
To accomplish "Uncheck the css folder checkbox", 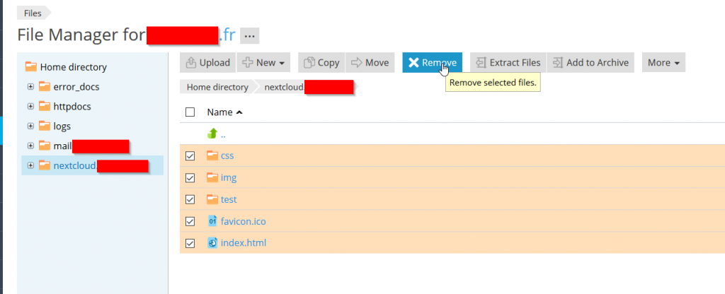I will (x=190, y=156).
